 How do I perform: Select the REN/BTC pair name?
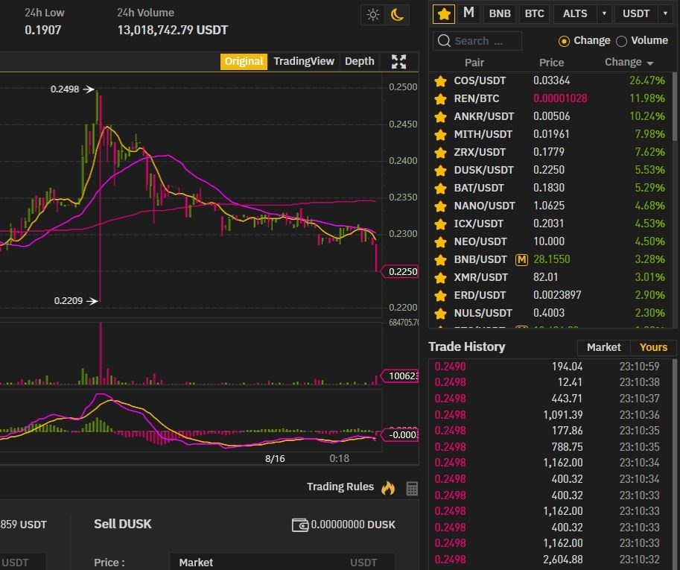[476, 99]
